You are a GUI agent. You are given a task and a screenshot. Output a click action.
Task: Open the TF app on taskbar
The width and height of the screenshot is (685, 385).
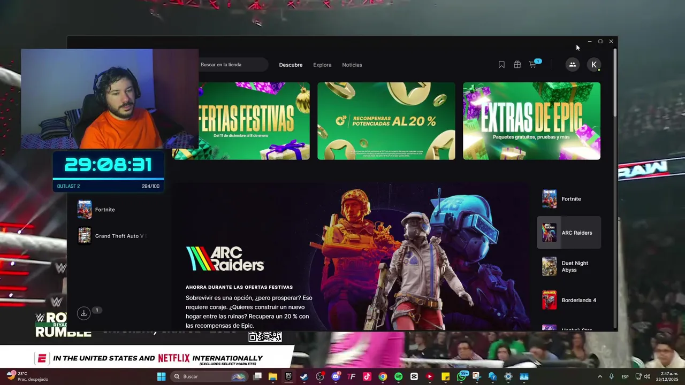click(351, 376)
